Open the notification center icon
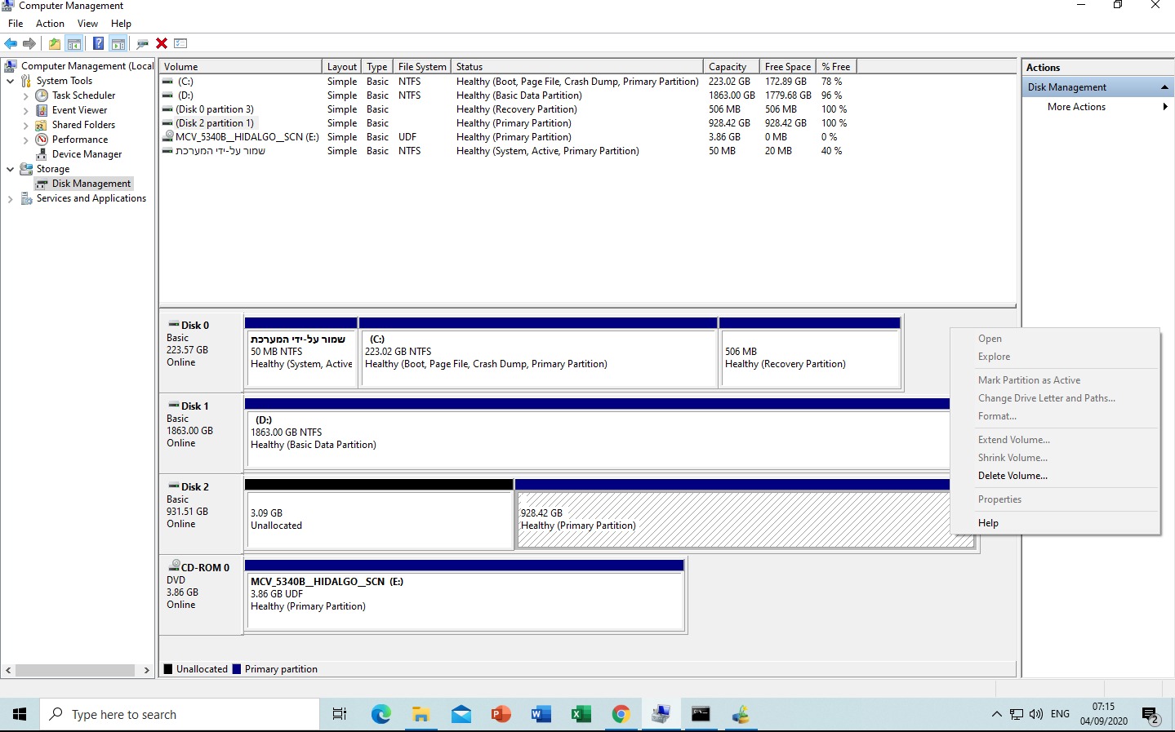 click(x=1151, y=716)
